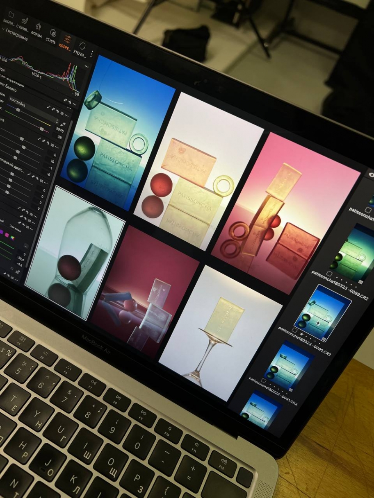Open the histogram panel's ellipsis options menu
Image resolution: width=374 pixels, height=498 pixels.
point(87,66)
